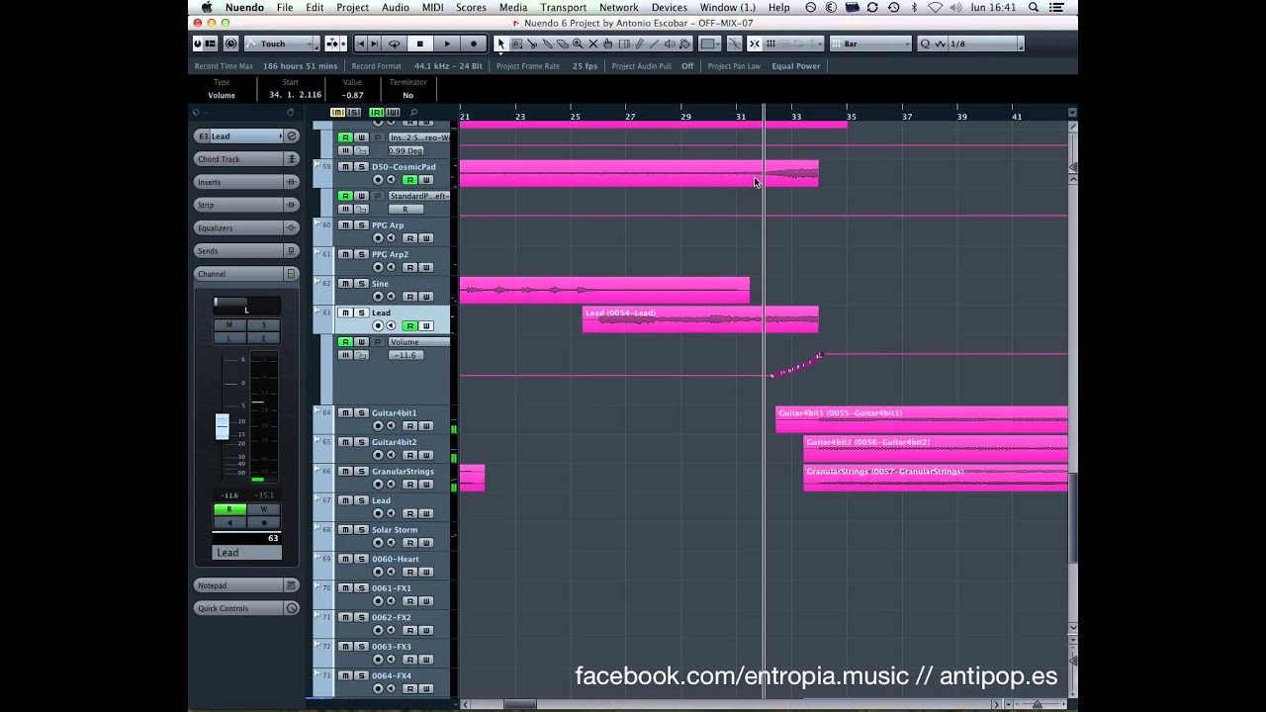Select the Split scissors tool
This screenshot has width=1266, height=712.
pyautogui.click(x=532, y=44)
